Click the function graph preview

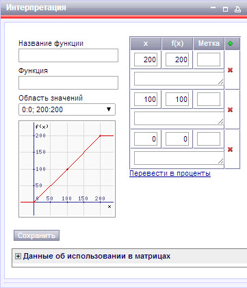[67, 169]
